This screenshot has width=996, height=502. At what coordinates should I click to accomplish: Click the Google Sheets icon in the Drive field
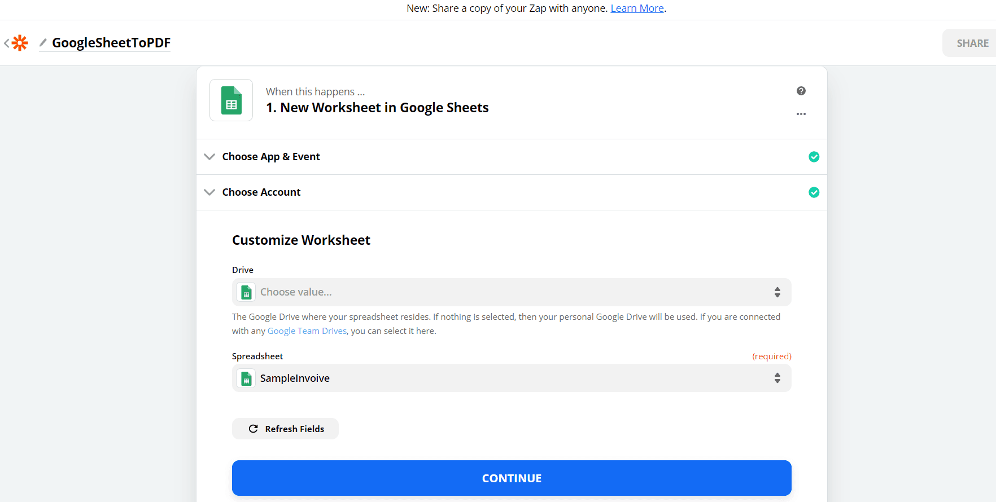pyautogui.click(x=246, y=292)
